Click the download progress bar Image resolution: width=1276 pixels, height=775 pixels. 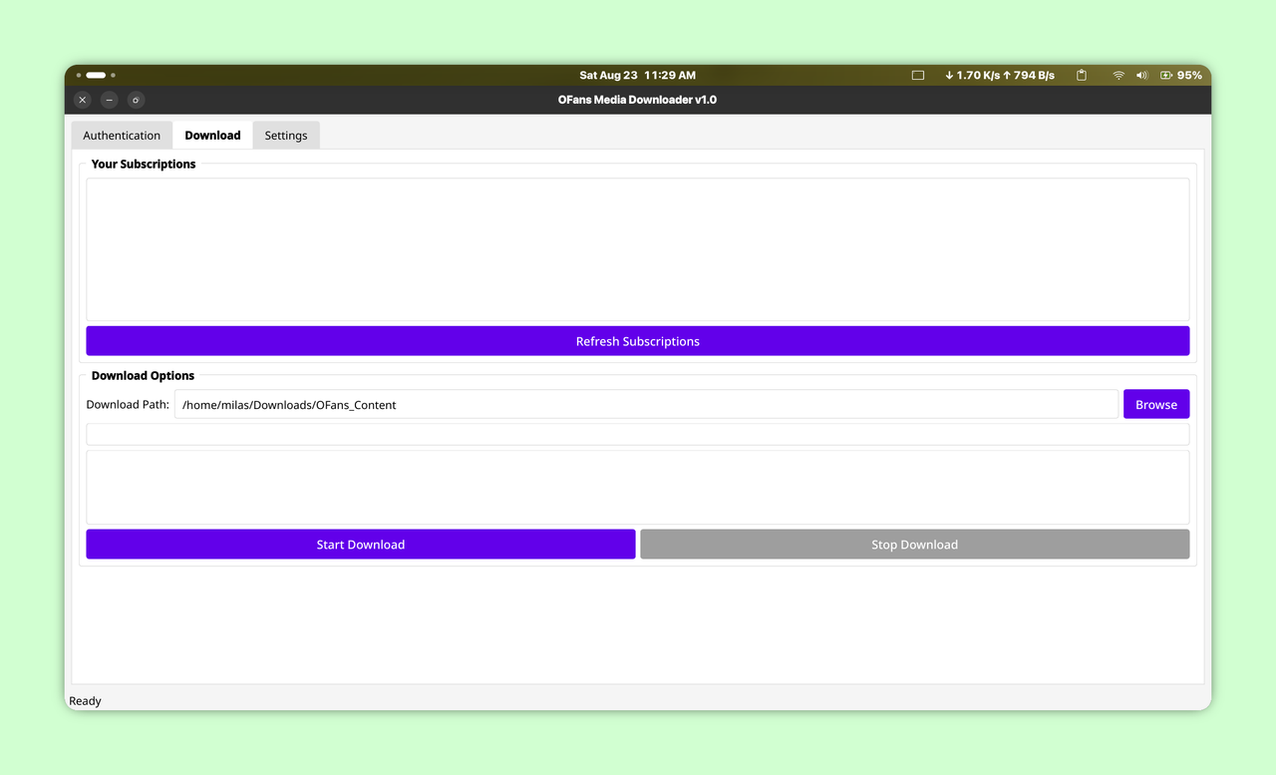[638, 435]
